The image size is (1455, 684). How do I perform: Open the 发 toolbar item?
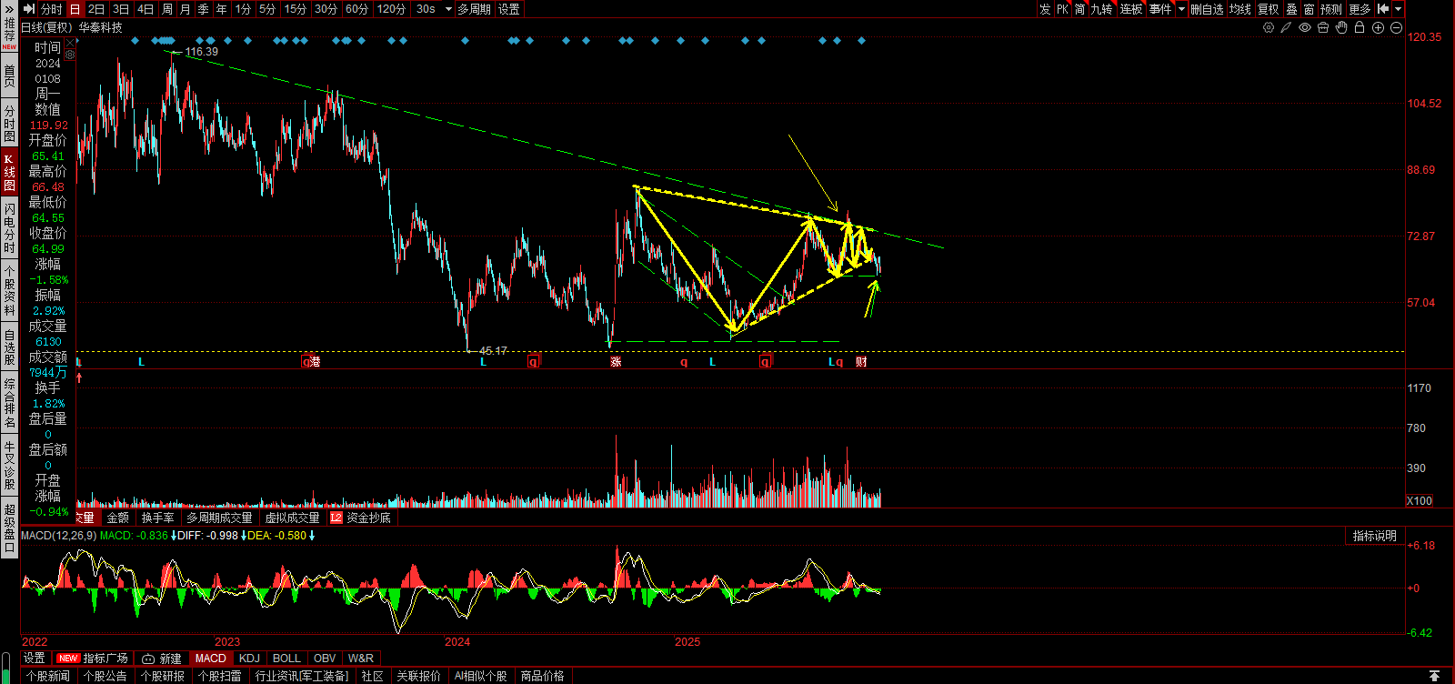pyautogui.click(x=1045, y=9)
